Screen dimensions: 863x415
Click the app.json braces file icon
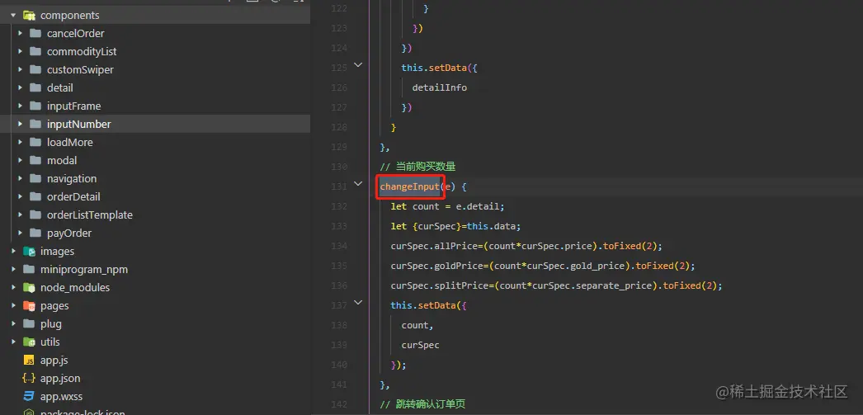pyautogui.click(x=29, y=379)
